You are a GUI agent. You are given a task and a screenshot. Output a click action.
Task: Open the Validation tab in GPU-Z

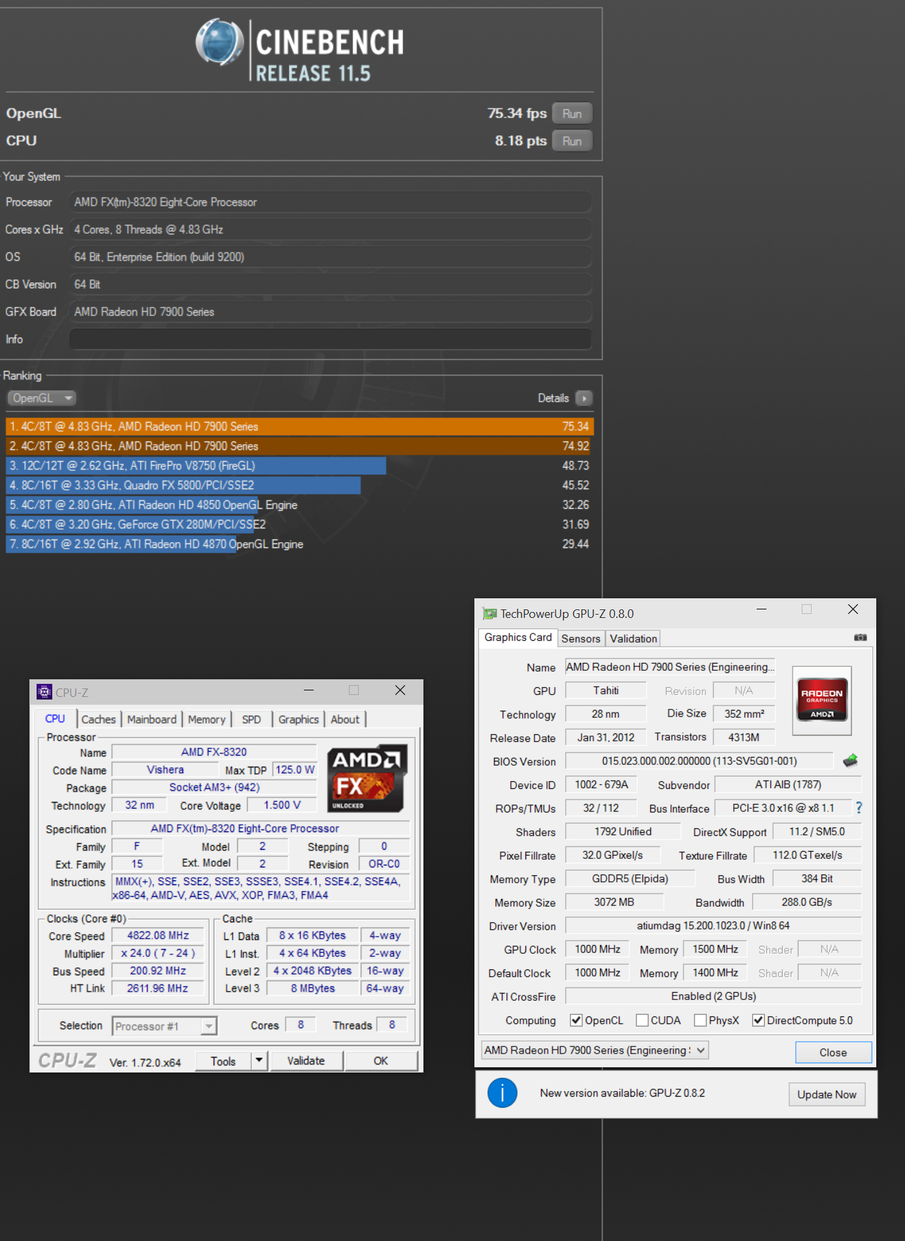pos(633,639)
